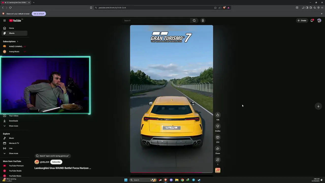Screen dimensions: 325x183
Task: Open the Lamborghini Urus SOUND Battle title
Action: (63, 168)
